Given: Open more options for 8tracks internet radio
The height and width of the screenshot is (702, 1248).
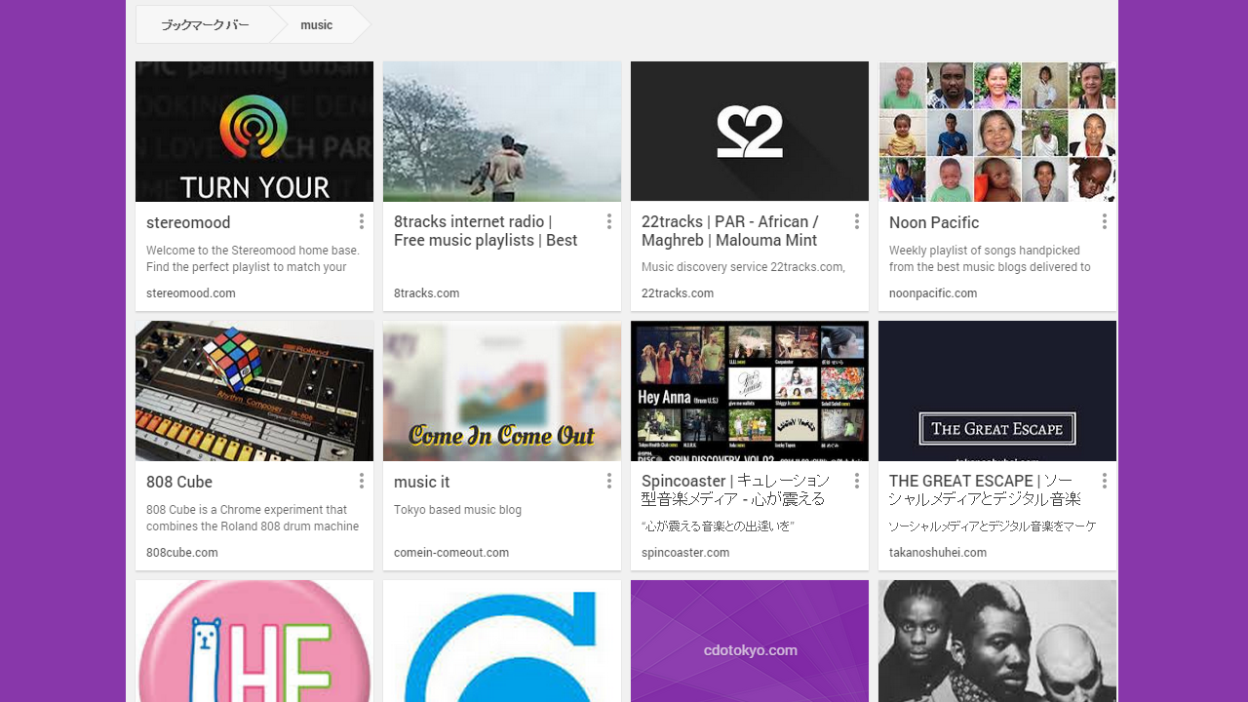Looking at the screenshot, I should (x=608, y=222).
